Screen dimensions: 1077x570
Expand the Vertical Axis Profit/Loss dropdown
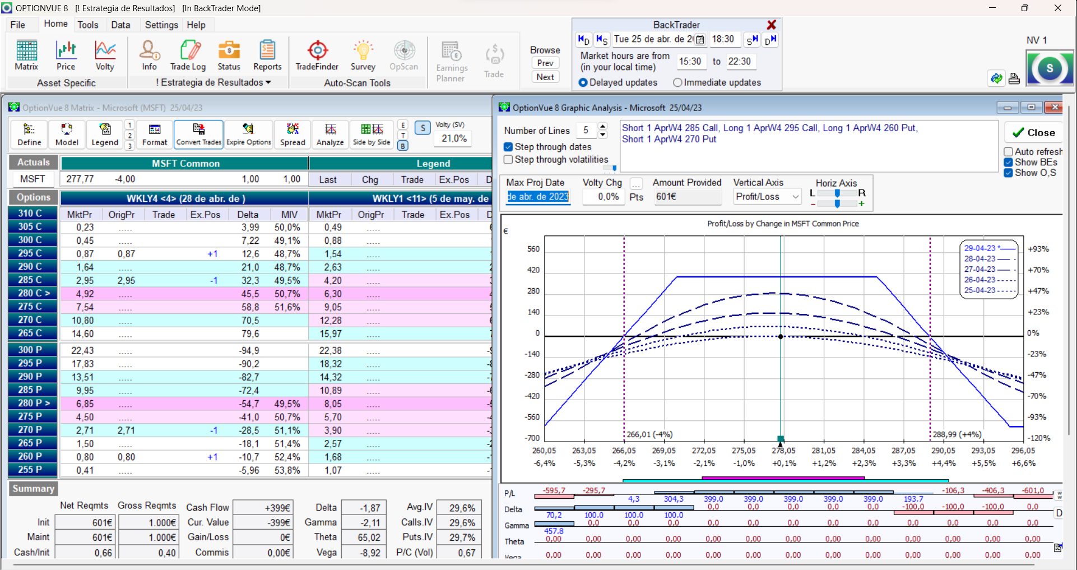point(795,197)
